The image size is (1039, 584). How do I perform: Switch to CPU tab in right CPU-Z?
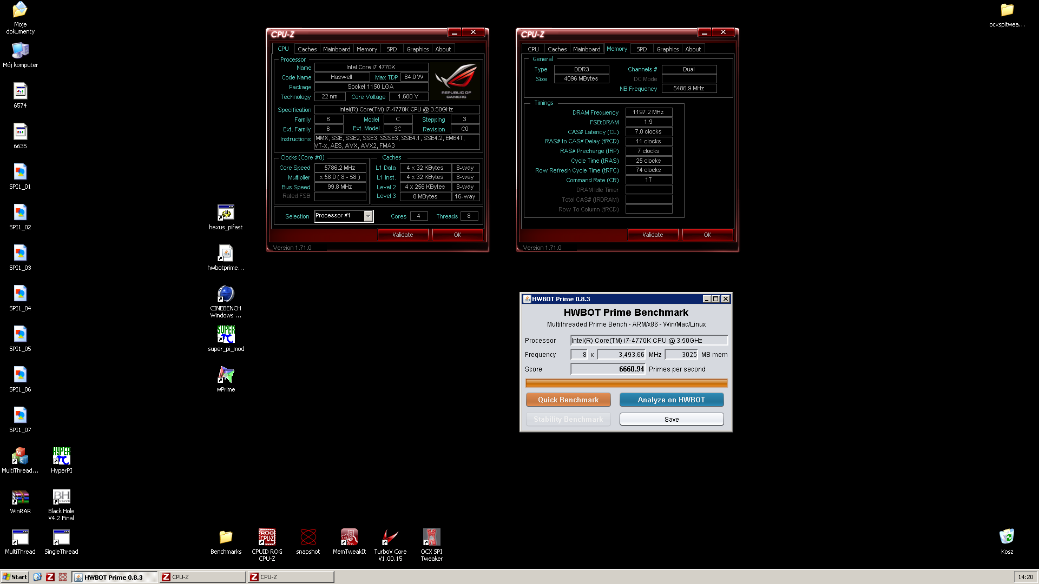(533, 49)
